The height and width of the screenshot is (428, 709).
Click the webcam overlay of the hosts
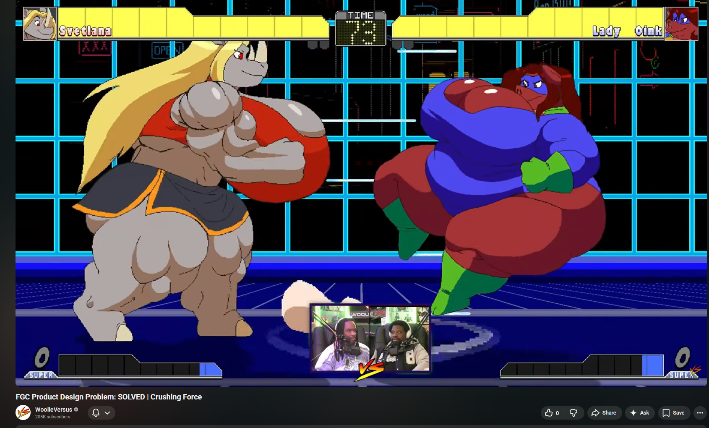click(370, 338)
